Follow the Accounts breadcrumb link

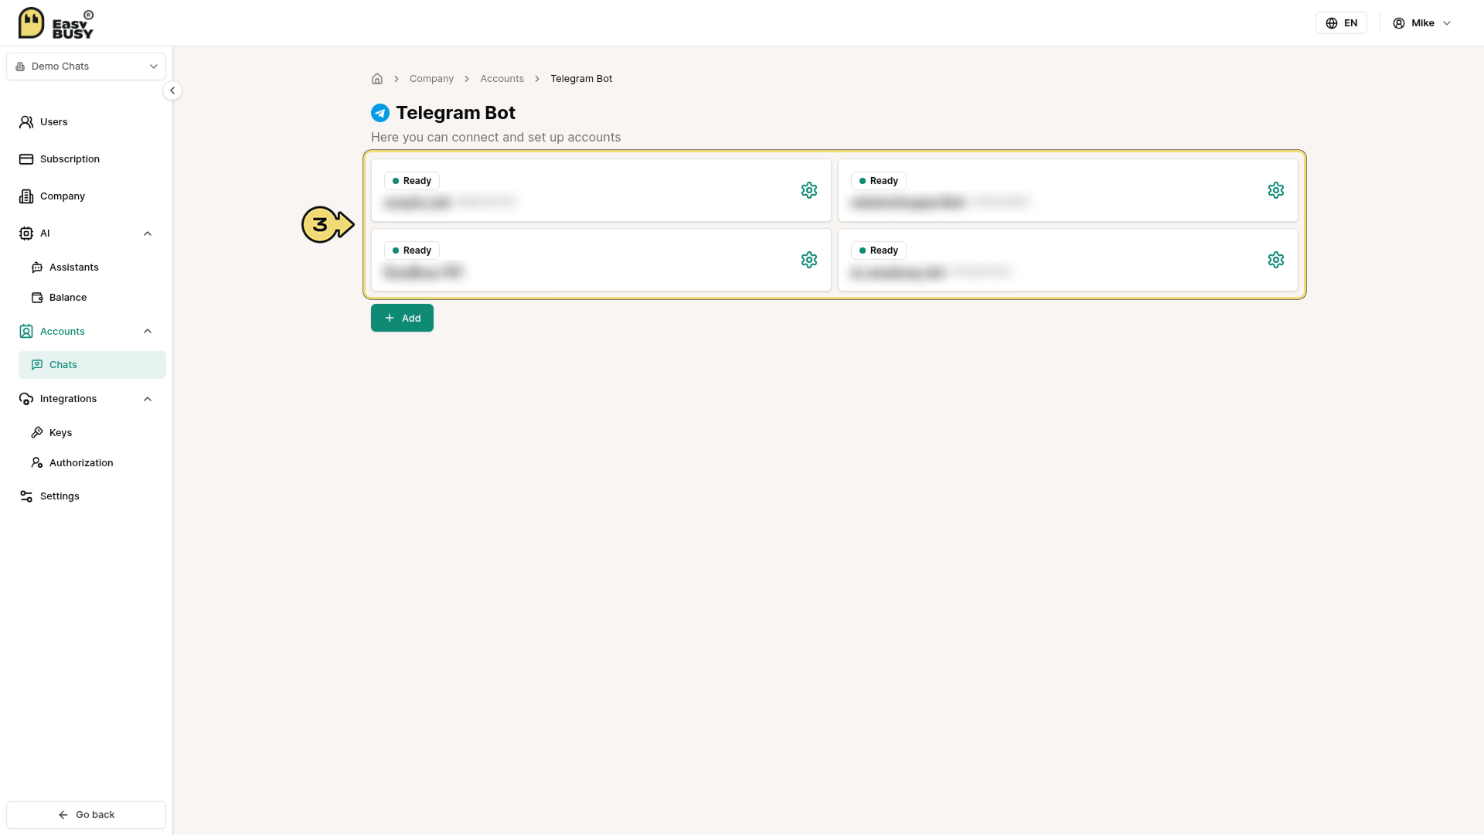click(502, 79)
